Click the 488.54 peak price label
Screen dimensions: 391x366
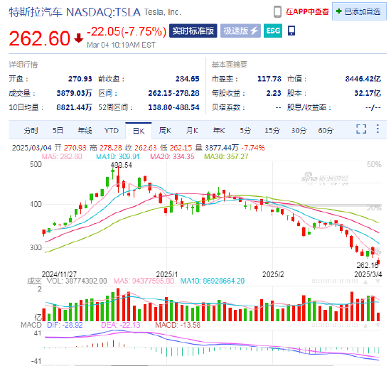coord(122,165)
